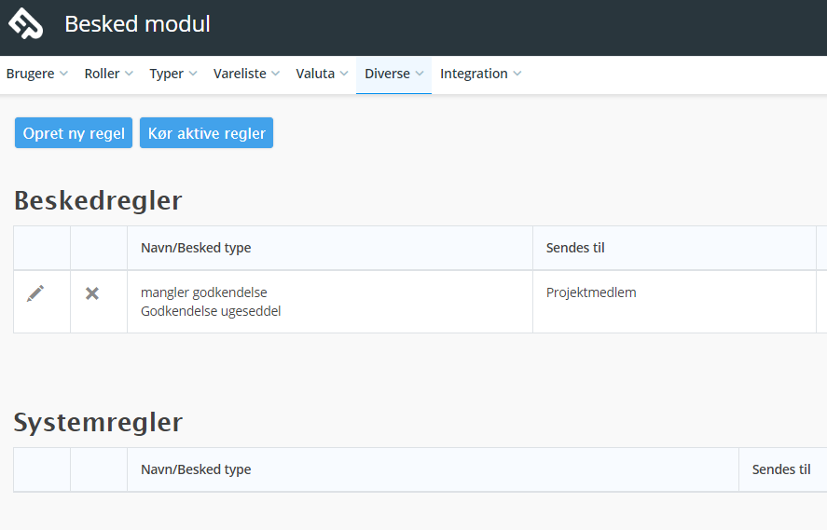827x530 pixels.
Task: Expand the Roller menu
Action: 109,74
